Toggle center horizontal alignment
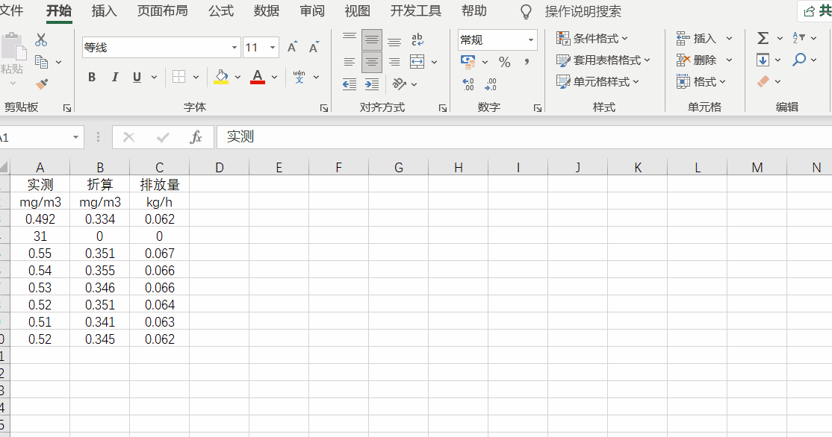The height and width of the screenshot is (437, 832). point(371,62)
